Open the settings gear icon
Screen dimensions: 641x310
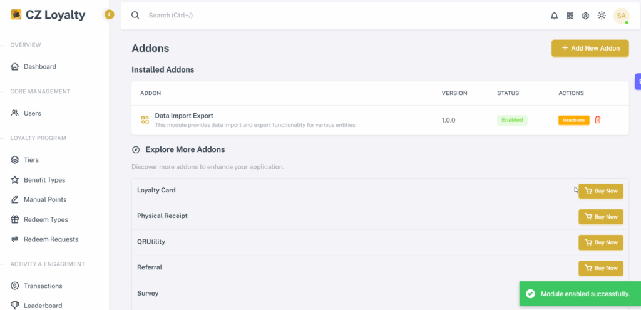[x=585, y=16]
